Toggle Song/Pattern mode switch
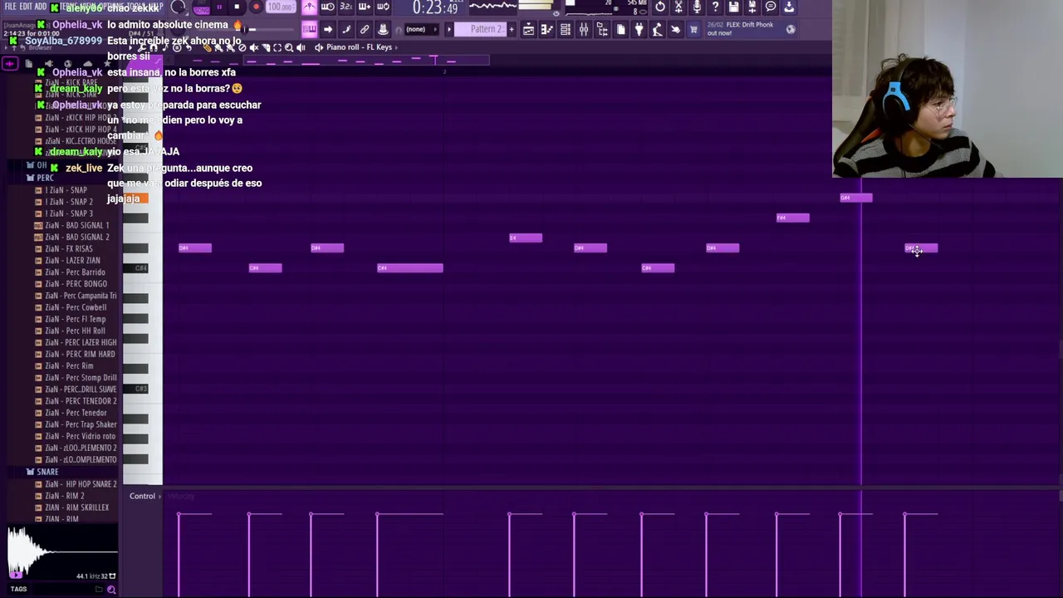 [x=202, y=8]
